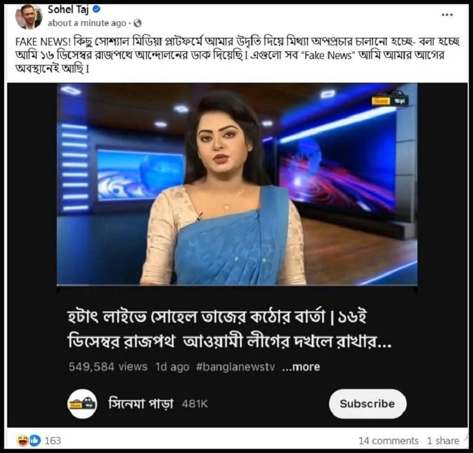The image size is (473, 453).
Task: Open the সিনেমা পাড়া channel name
Action: pos(141,403)
